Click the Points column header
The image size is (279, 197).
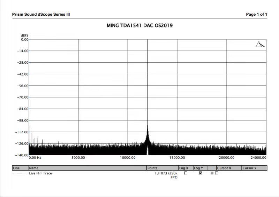(163, 168)
